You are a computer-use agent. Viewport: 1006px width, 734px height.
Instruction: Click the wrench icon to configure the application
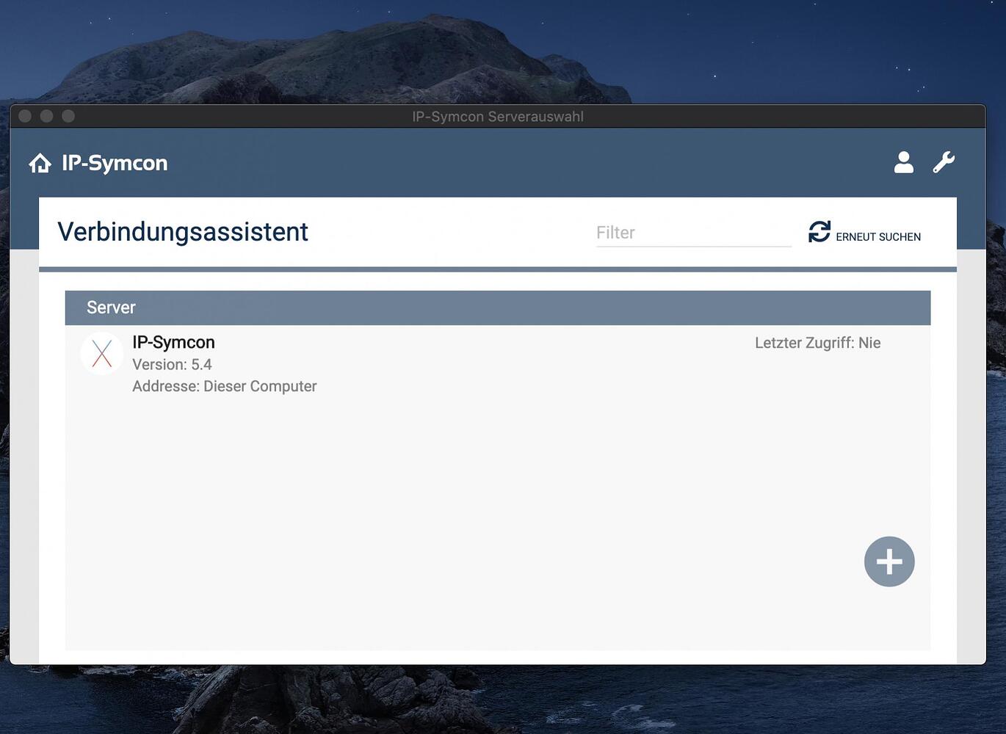[x=944, y=161]
